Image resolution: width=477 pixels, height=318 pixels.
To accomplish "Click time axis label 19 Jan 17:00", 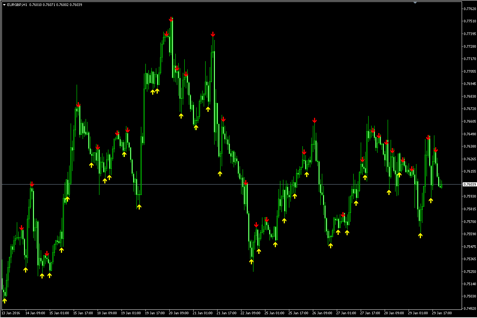I will click(155, 313).
